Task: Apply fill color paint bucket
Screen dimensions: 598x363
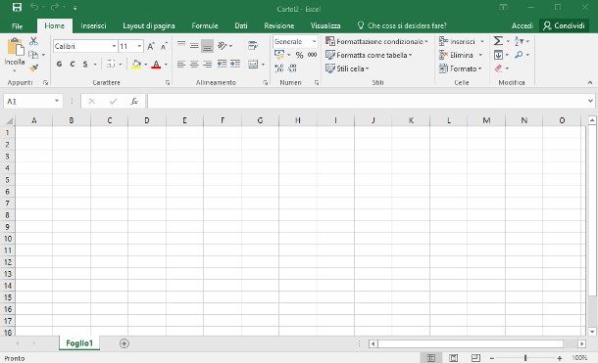Action: tap(136, 65)
